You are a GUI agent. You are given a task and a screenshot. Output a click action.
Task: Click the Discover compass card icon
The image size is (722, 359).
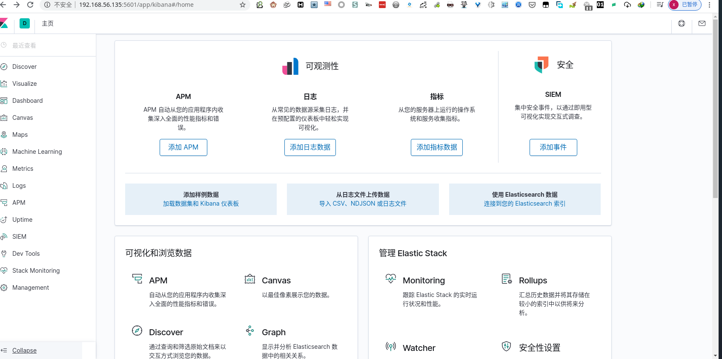pyautogui.click(x=137, y=331)
